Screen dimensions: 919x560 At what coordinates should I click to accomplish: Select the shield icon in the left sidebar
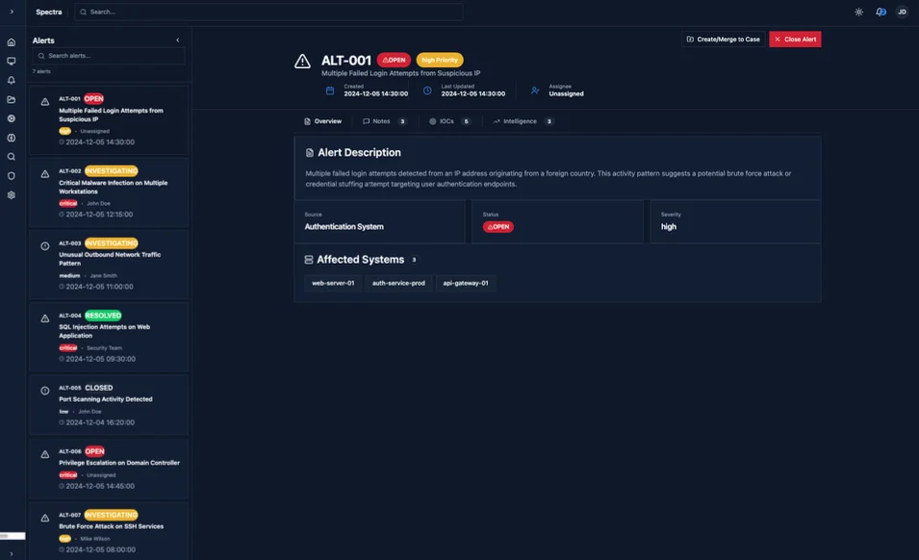9,174
